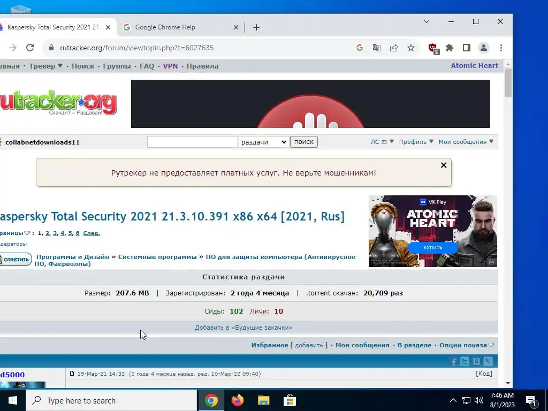Click the Google icon in address bar

click(x=359, y=48)
